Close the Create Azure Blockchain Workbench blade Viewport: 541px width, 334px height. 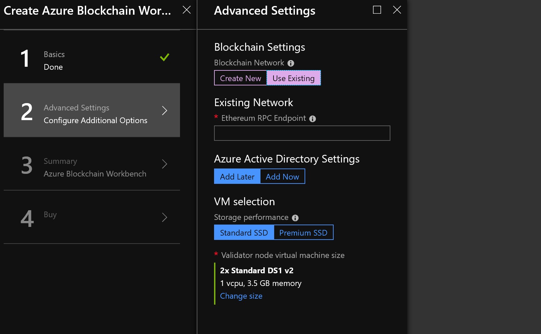pyautogui.click(x=187, y=10)
